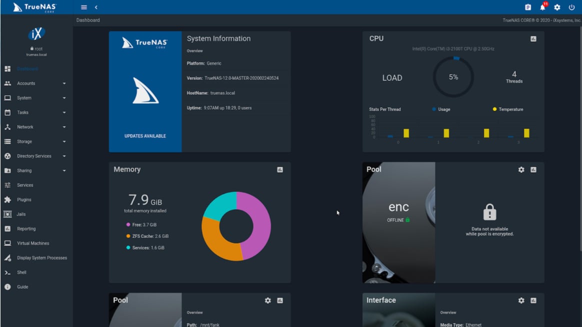Click the Memory usage donut chart
Screen dimensions: 582x327
pyautogui.click(x=236, y=226)
